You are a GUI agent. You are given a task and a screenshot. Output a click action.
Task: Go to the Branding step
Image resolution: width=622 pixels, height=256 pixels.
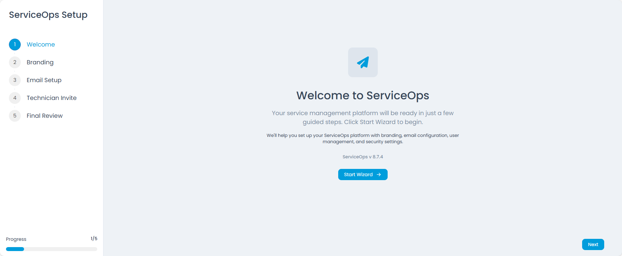click(40, 62)
